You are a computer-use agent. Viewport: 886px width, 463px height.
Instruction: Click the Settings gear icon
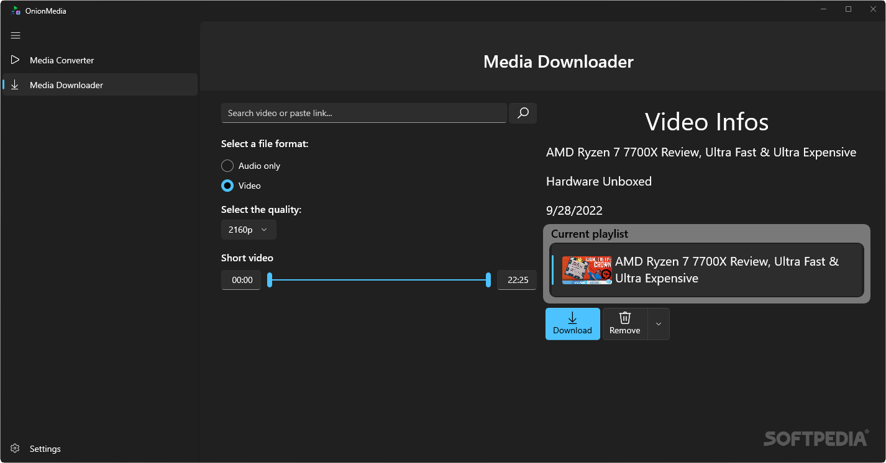(x=15, y=449)
